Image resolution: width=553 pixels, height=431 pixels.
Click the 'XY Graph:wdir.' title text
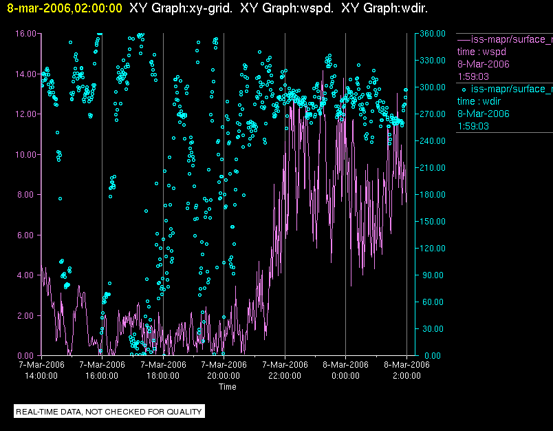(x=384, y=8)
